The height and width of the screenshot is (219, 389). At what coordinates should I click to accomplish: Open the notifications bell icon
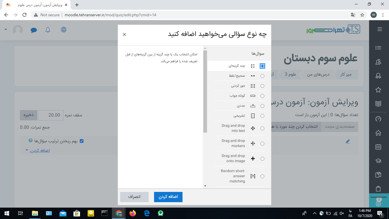pyautogui.click(x=48, y=30)
